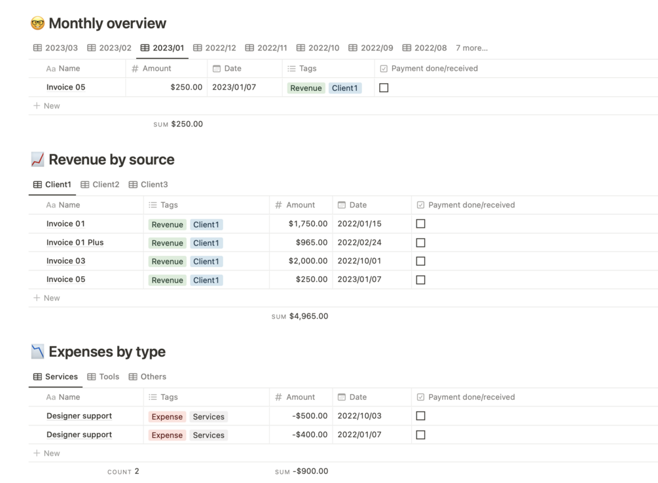Click the Date column calendar icon in Monthly overview

click(x=217, y=69)
